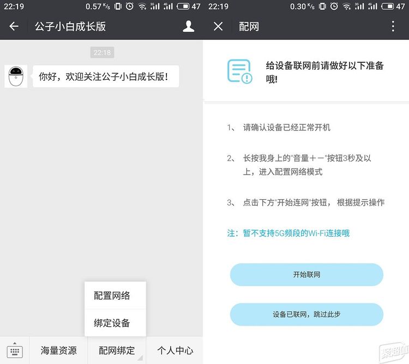Click the 22:18 chat timestamp
The height and width of the screenshot is (364, 409).
tap(102, 53)
